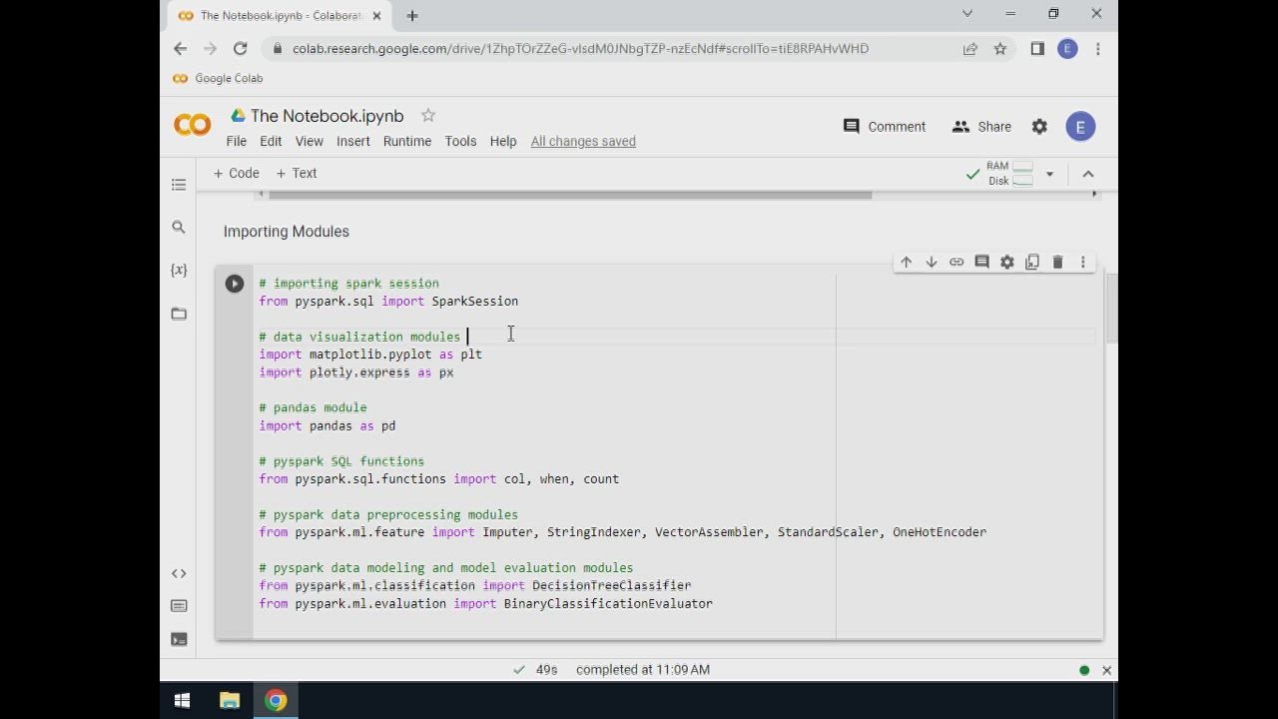Image resolution: width=1278 pixels, height=719 pixels.
Task: Open the Insert menu
Action: tap(353, 141)
